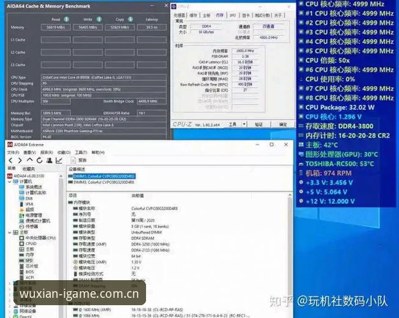399x318 pixels.
Task: Open 传感器 sensor page in tree
Action: pos(29,226)
